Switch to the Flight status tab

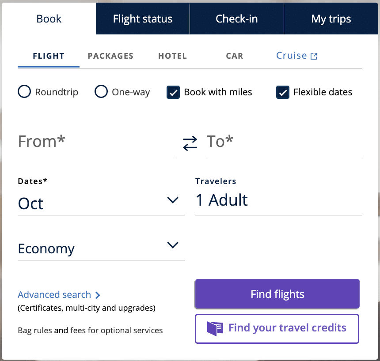point(143,19)
